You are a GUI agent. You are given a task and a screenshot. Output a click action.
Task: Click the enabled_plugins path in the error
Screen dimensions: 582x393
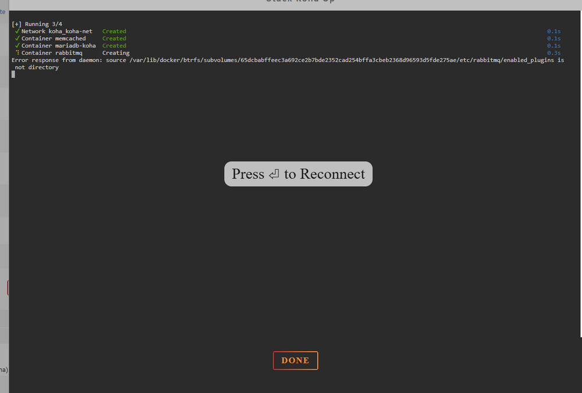(x=528, y=60)
